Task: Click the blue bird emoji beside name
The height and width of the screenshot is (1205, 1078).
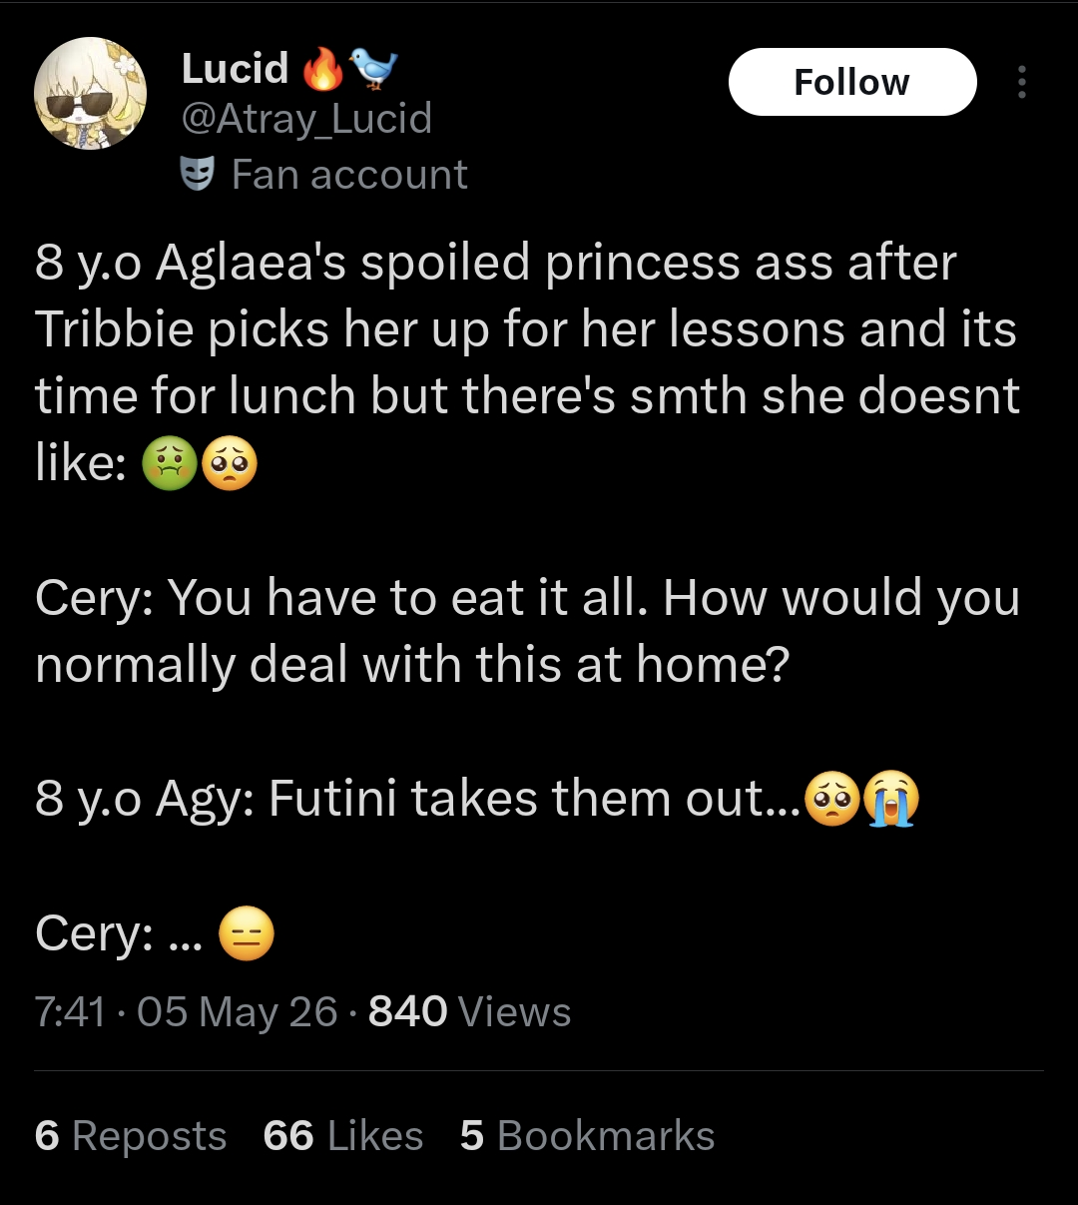Action: tap(373, 68)
